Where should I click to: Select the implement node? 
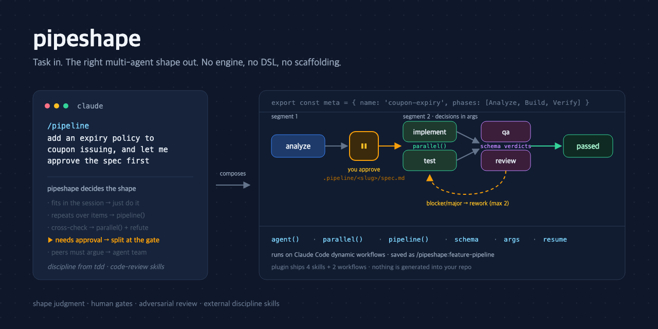click(430, 132)
